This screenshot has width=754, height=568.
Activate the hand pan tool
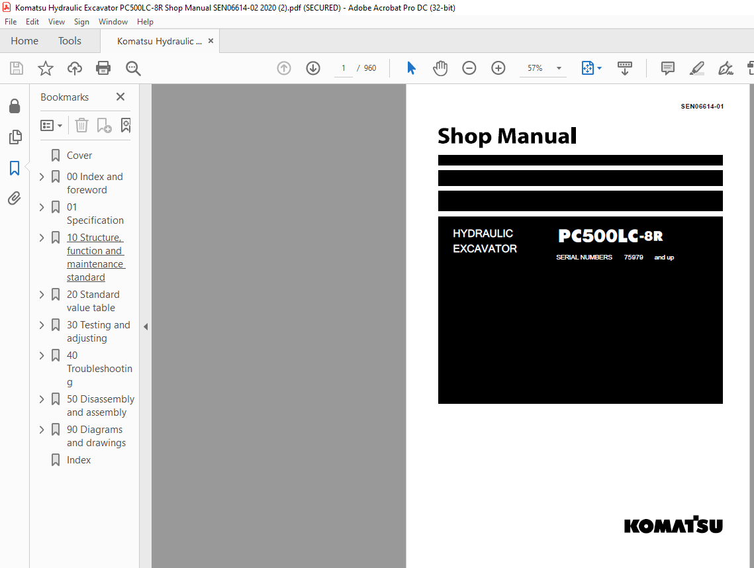coord(440,68)
